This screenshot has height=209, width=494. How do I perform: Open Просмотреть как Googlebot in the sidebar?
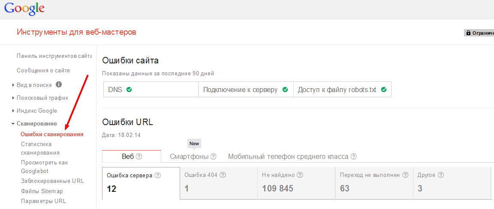click(x=45, y=167)
